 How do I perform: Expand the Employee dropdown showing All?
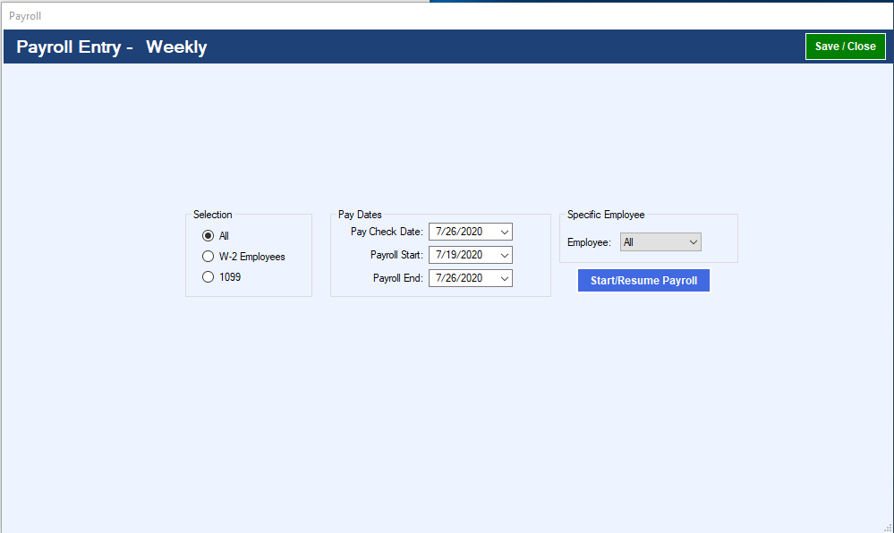693,241
